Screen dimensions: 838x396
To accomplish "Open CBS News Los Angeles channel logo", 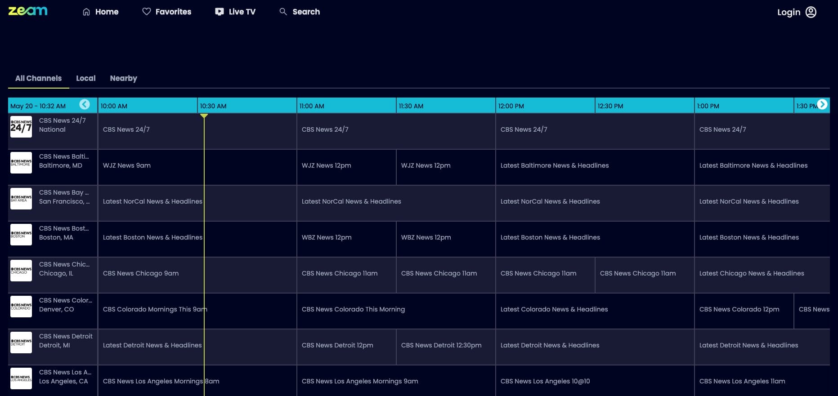I will [21, 378].
